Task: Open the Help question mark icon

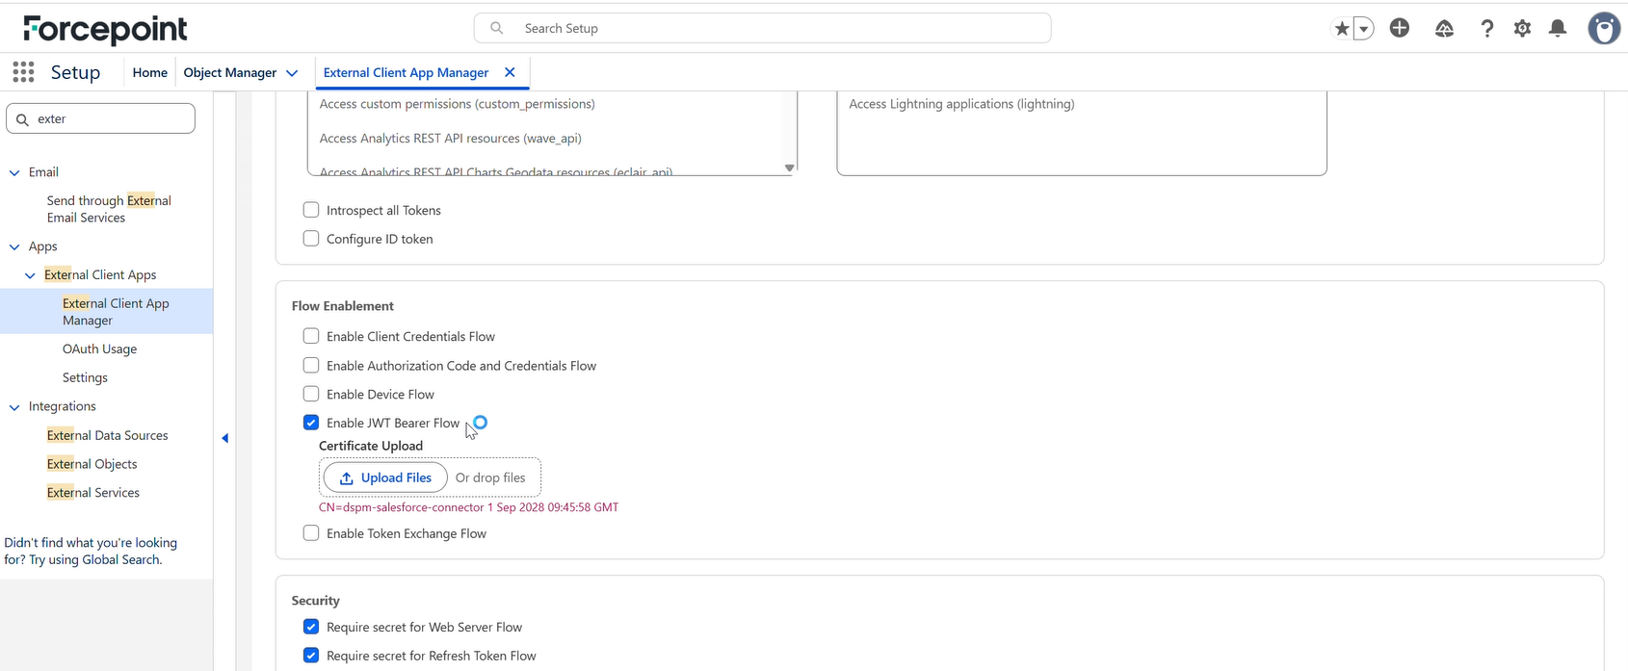Action: click(x=1487, y=29)
